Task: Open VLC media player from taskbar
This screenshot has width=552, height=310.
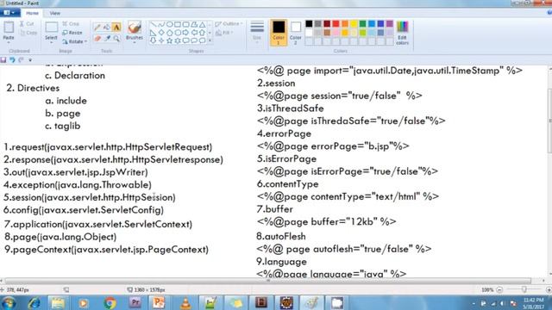Action: (185, 302)
